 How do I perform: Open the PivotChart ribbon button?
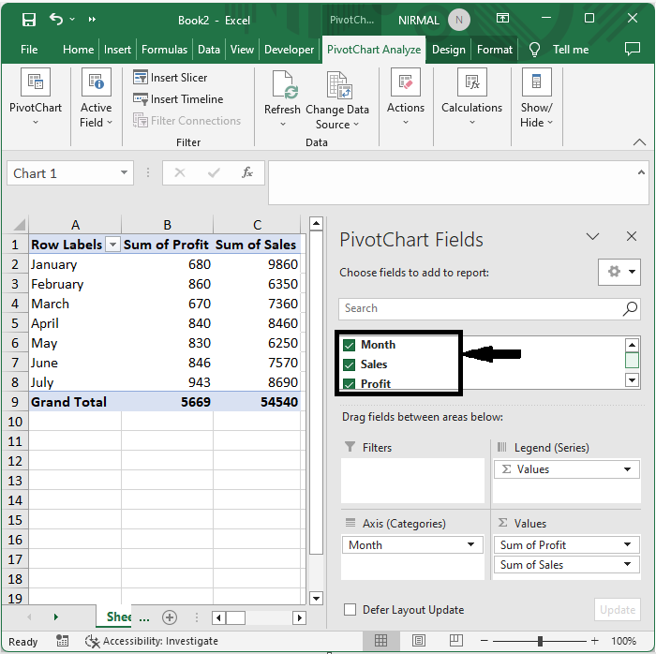[x=36, y=97]
